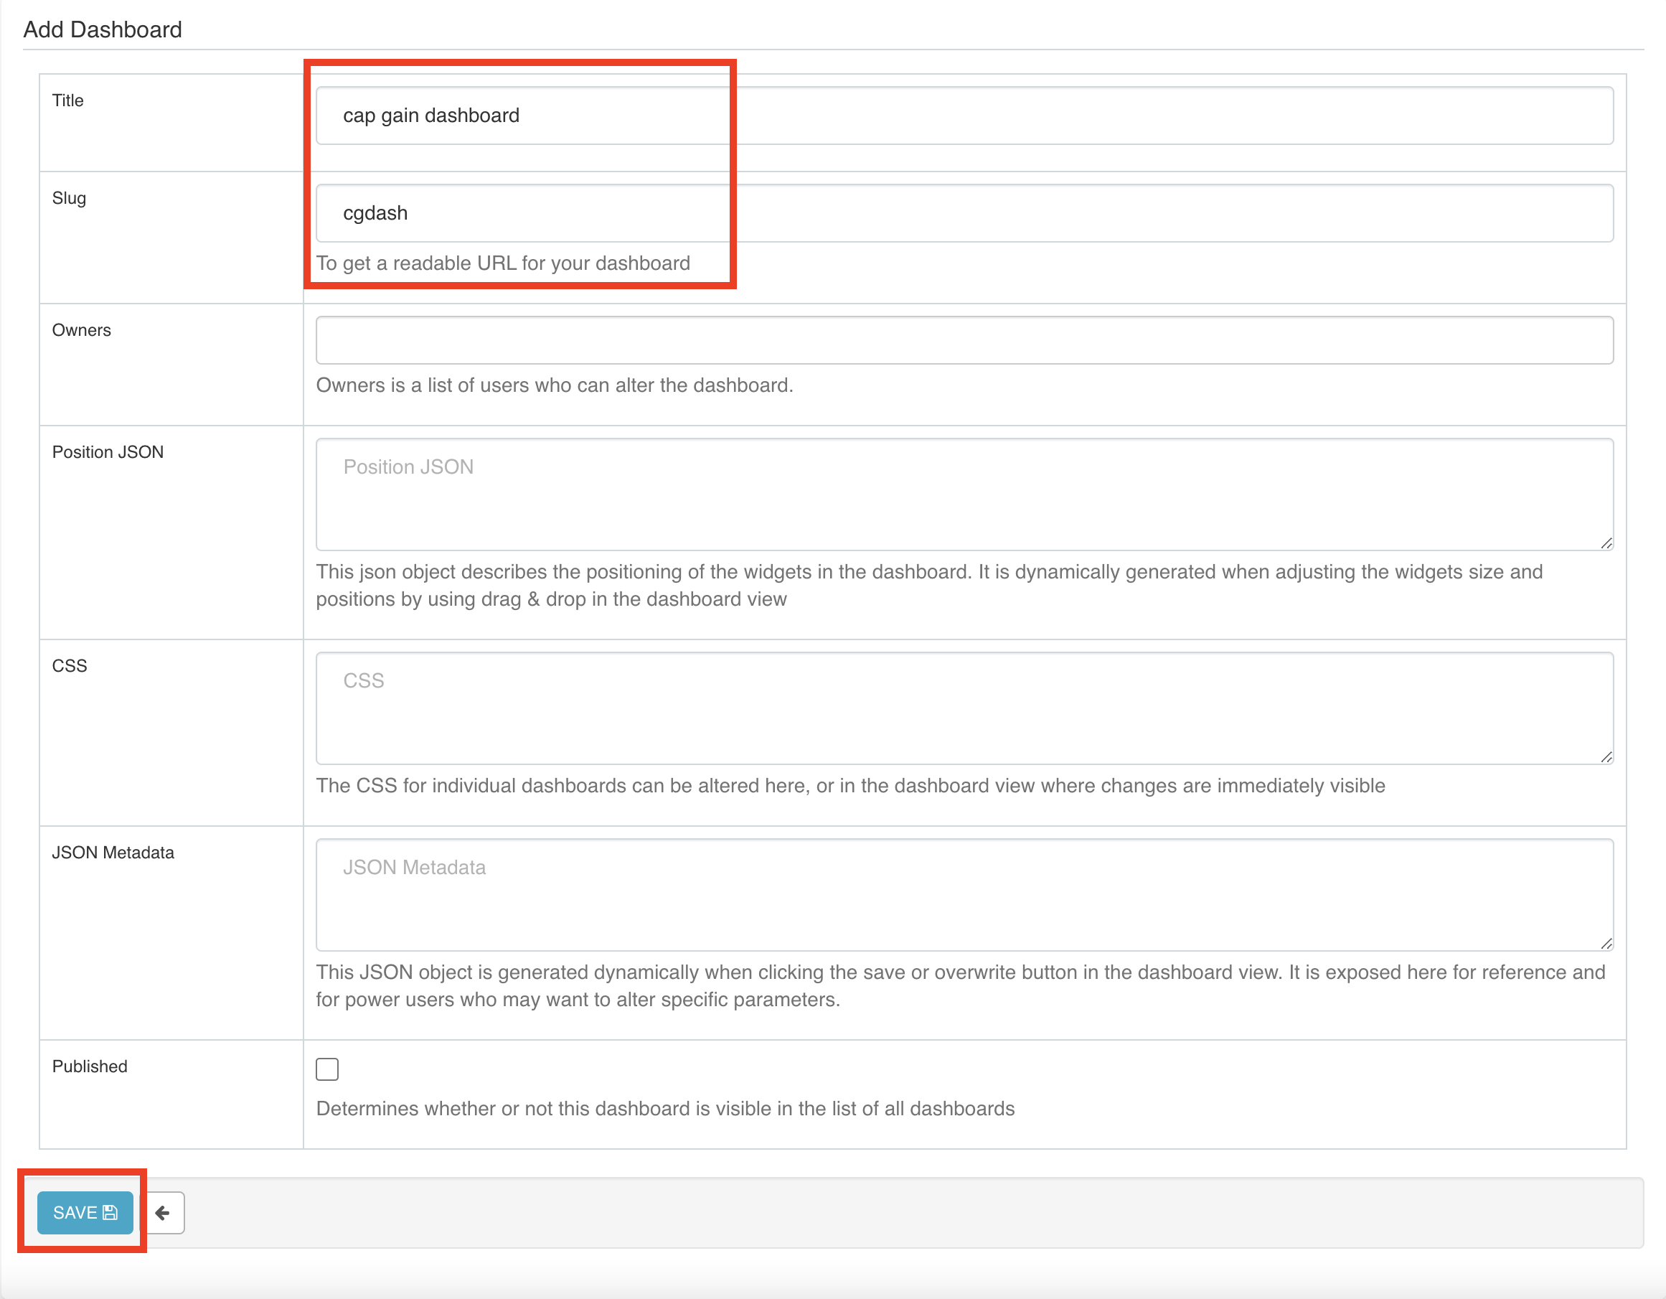The image size is (1666, 1299).
Task: Click the Owners row label
Action: (x=82, y=329)
